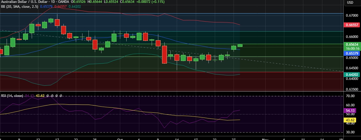Click the 0.66000 price scale label
This screenshot has width=361, height=140.
[352, 37]
